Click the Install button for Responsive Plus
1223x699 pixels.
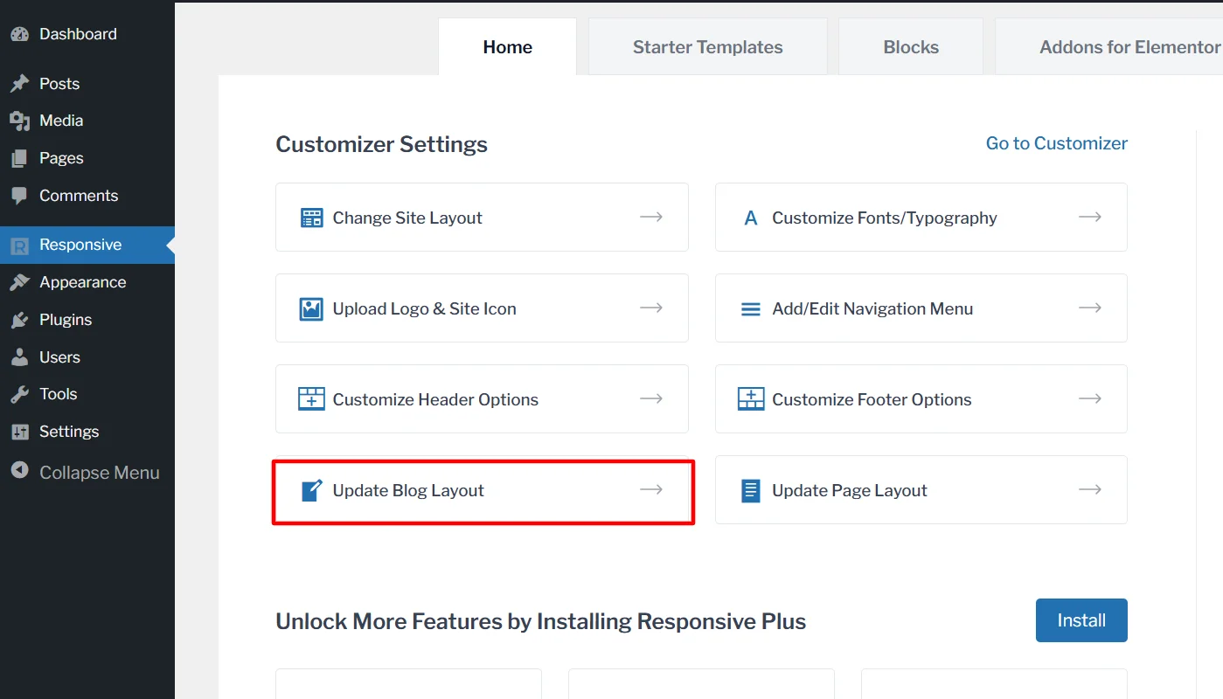(x=1081, y=620)
